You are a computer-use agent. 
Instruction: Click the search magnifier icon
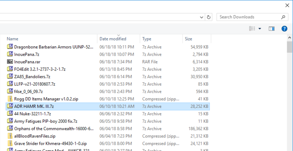tap(283, 17)
